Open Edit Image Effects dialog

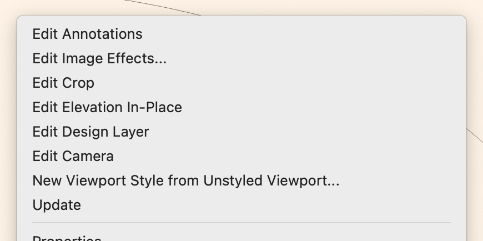pyautogui.click(x=99, y=59)
